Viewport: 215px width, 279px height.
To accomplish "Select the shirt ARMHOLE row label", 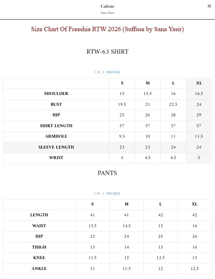I will point(56,136).
